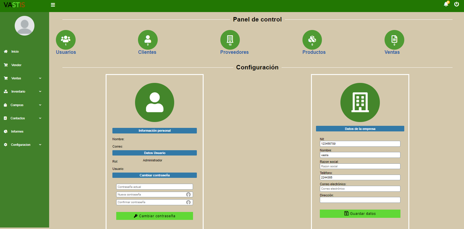This screenshot has height=229, width=464.
Task: Focus the Dirección input field
Action: [x=360, y=200]
